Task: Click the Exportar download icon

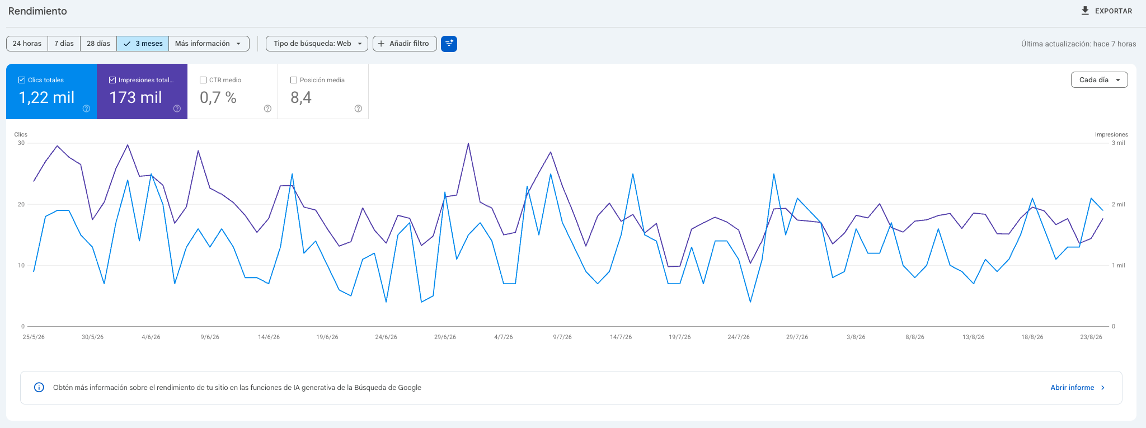Action: coord(1085,11)
